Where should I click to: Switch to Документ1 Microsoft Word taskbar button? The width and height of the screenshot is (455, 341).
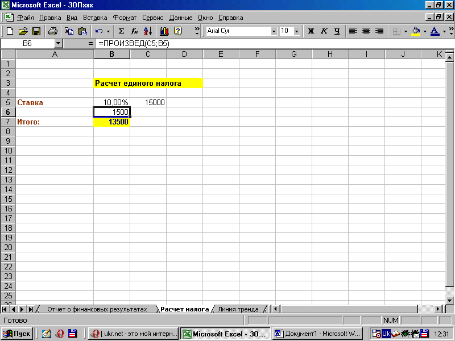tap(318, 334)
